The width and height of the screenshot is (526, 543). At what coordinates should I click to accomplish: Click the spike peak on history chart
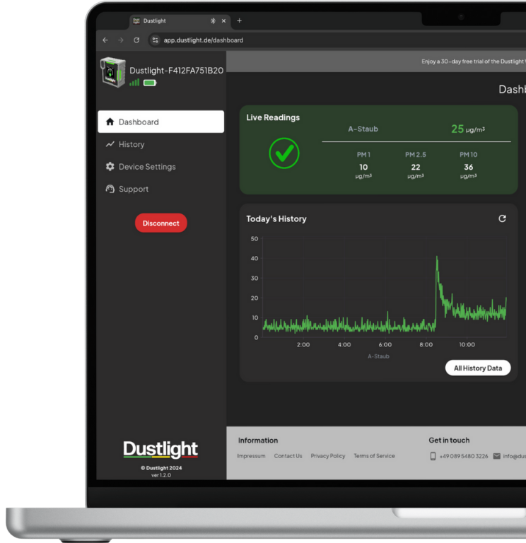(437, 257)
